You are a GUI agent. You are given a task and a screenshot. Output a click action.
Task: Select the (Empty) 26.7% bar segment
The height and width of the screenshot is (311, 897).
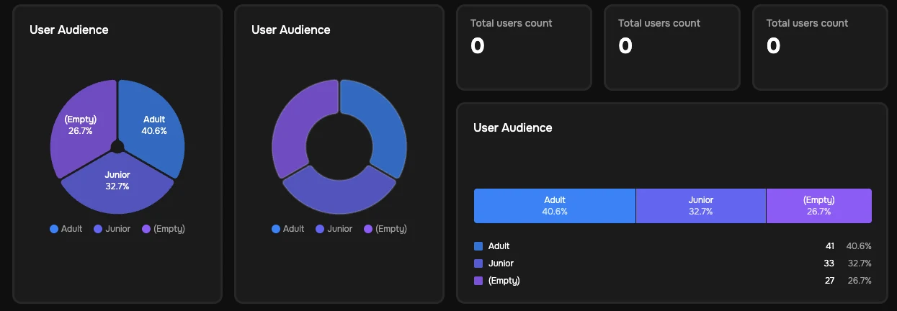coord(819,206)
